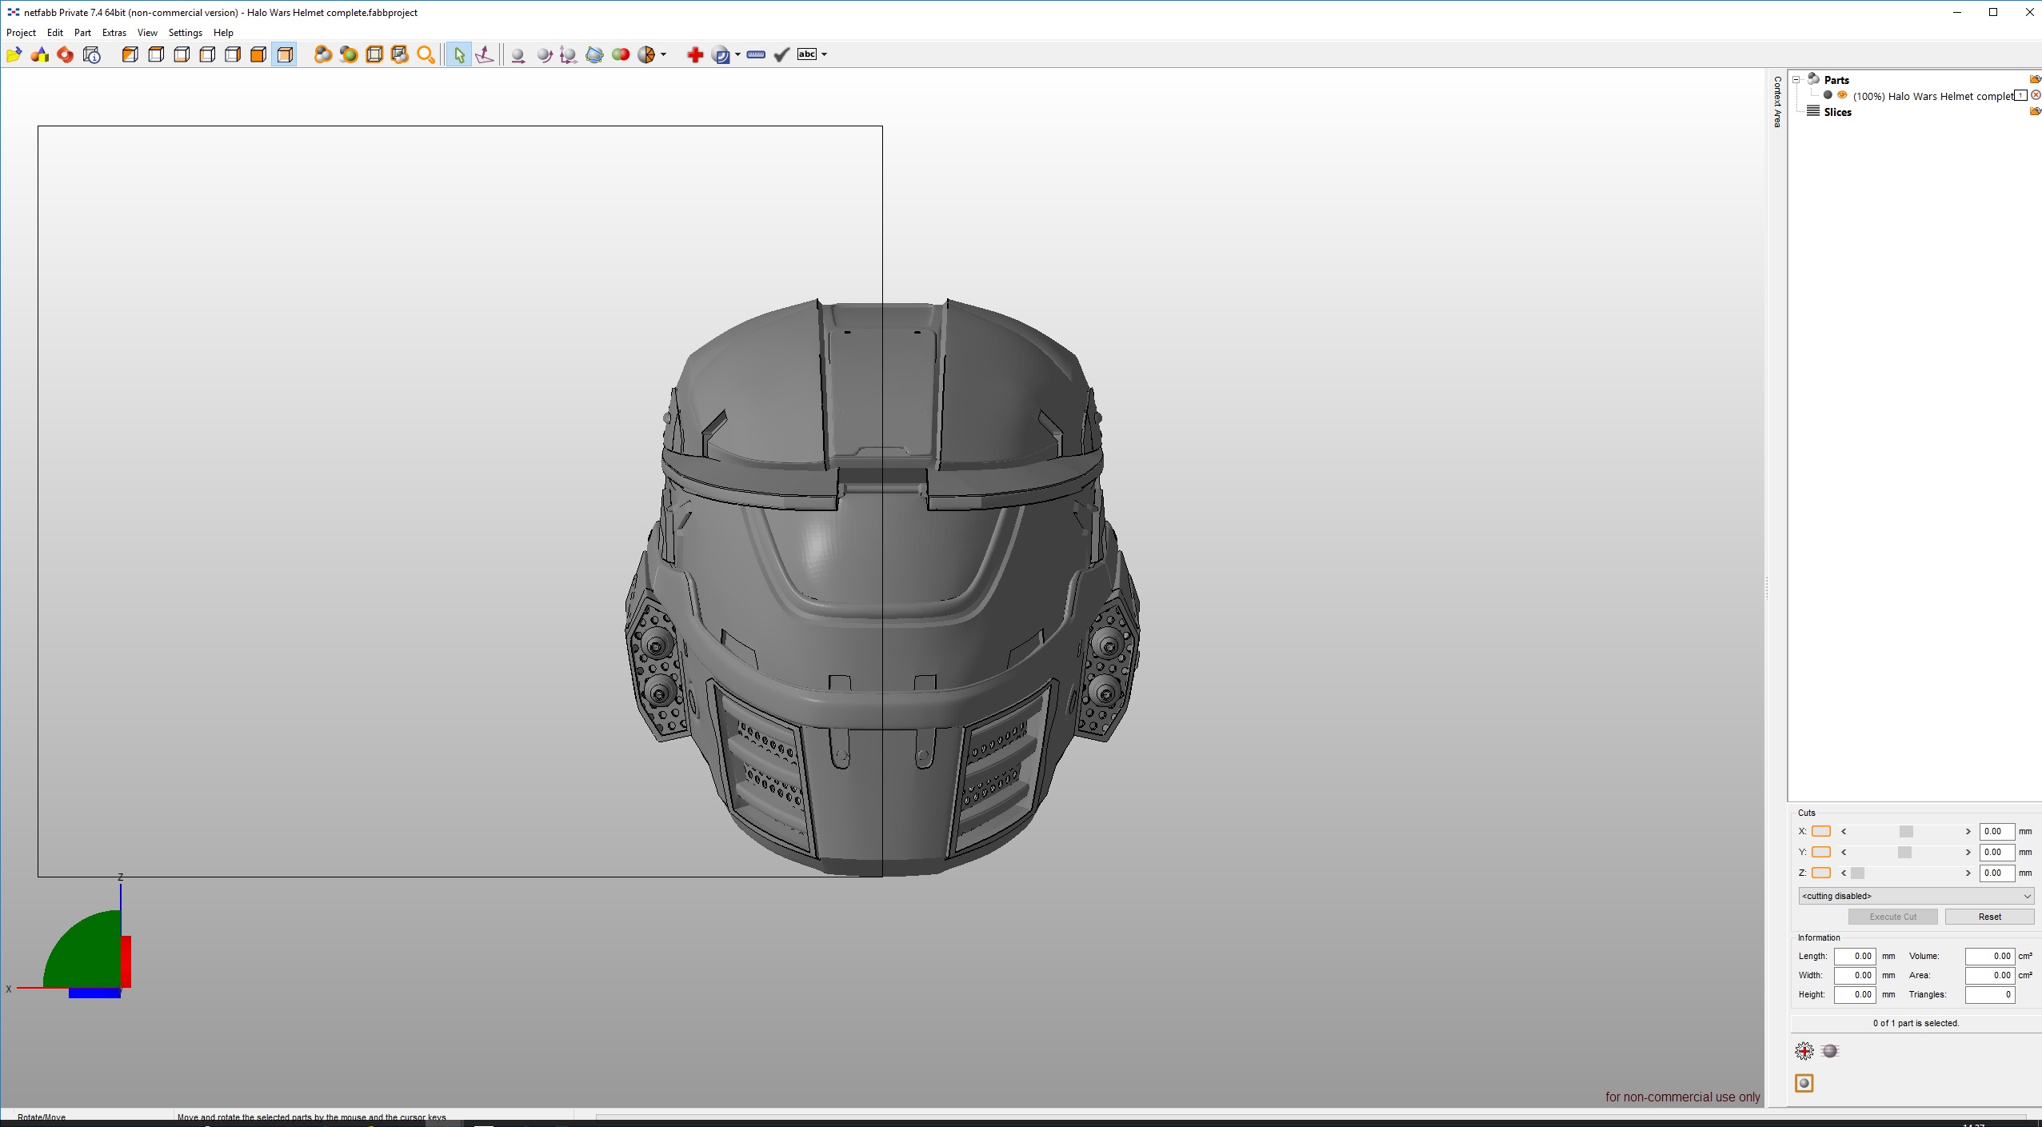The image size is (2042, 1127).
Task: Click the slice sphere icon below the part info
Action: [x=1830, y=1051]
